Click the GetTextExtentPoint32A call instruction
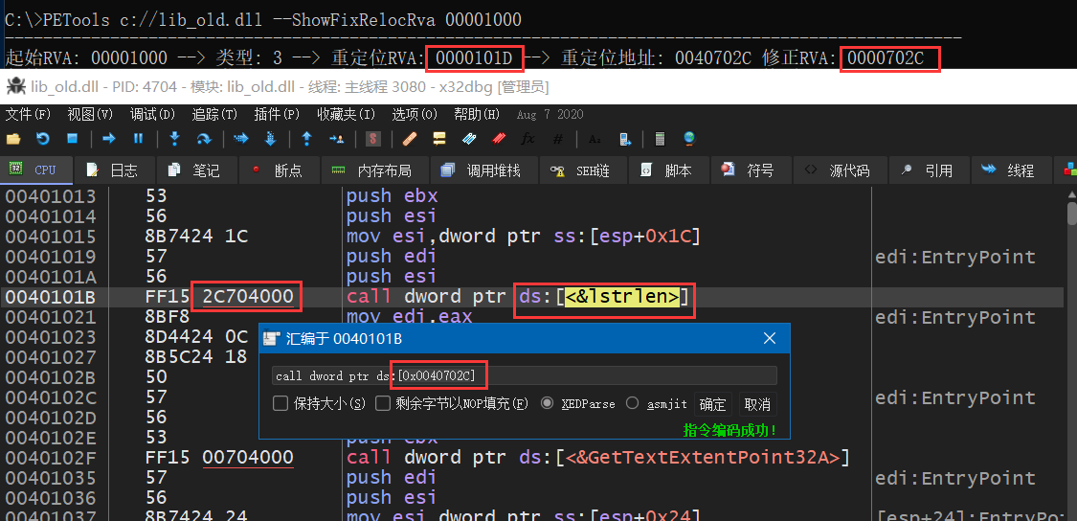The width and height of the screenshot is (1077, 521). click(x=598, y=457)
